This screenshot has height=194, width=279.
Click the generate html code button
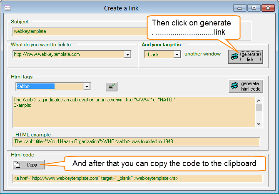coord(246,86)
